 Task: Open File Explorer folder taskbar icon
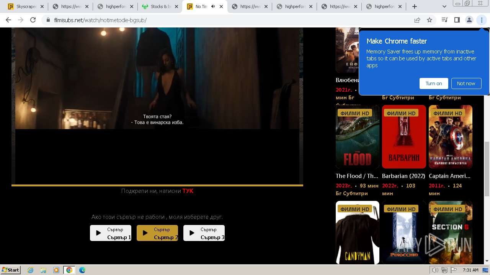tap(43, 270)
